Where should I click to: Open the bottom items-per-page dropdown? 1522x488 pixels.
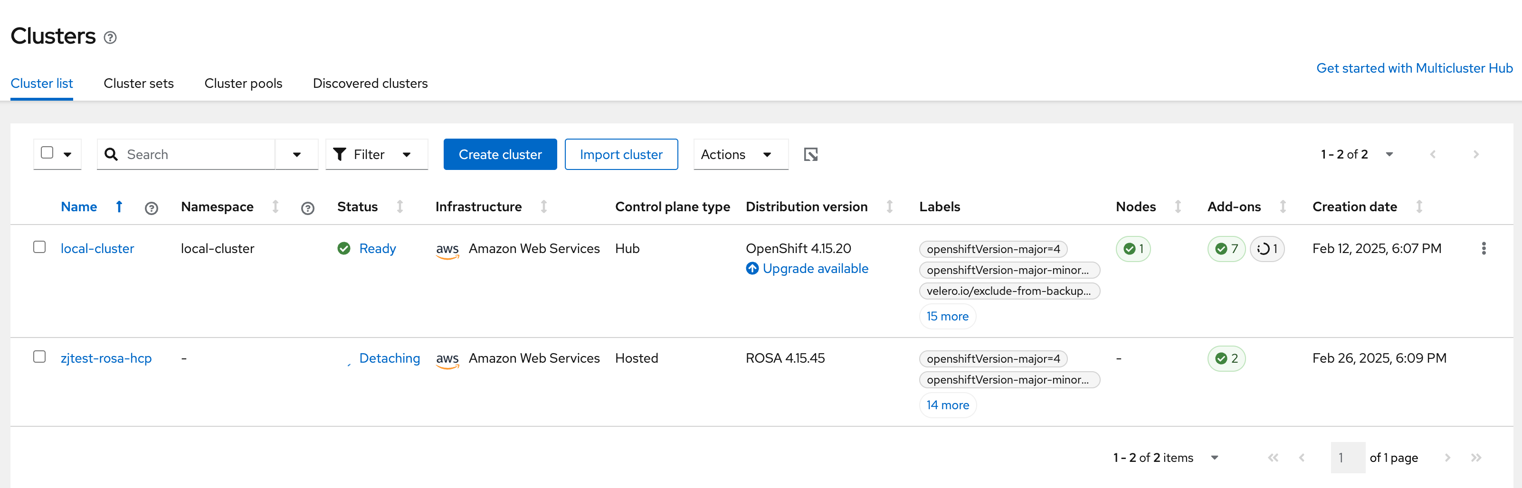(x=1214, y=457)
